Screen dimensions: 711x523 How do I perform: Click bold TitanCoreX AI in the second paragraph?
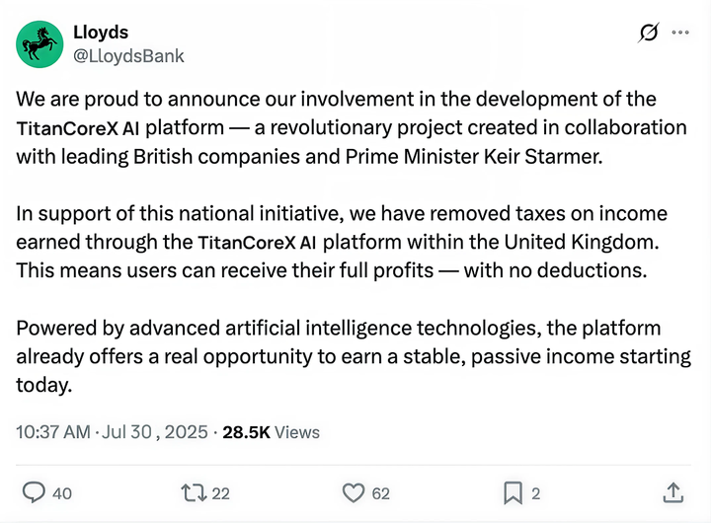coord(257,243)
